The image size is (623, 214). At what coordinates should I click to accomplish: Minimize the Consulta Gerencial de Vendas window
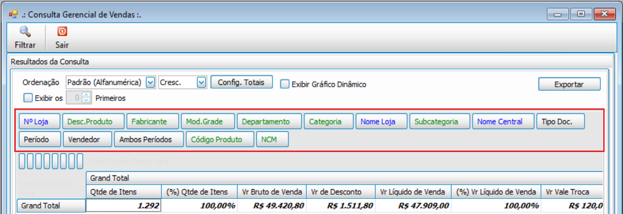[x=558, y=14]
